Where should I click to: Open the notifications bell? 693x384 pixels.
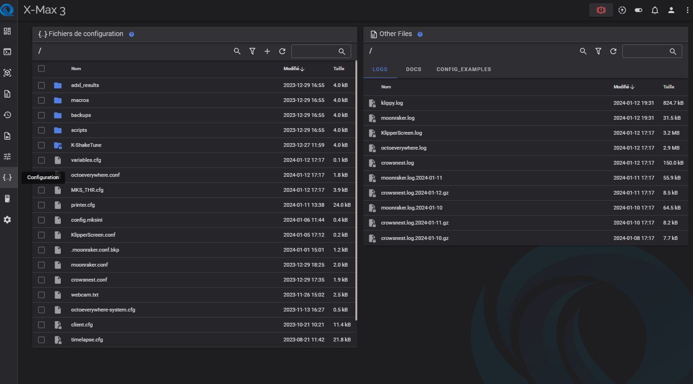click(x=655, y=10)
